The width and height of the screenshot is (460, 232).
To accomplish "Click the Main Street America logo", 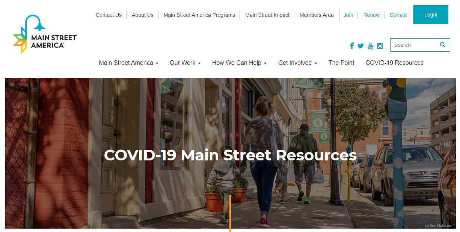I will (x=45, y=34).
